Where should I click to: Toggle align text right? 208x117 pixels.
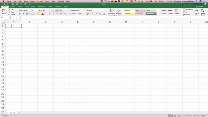tap(57, 14)
